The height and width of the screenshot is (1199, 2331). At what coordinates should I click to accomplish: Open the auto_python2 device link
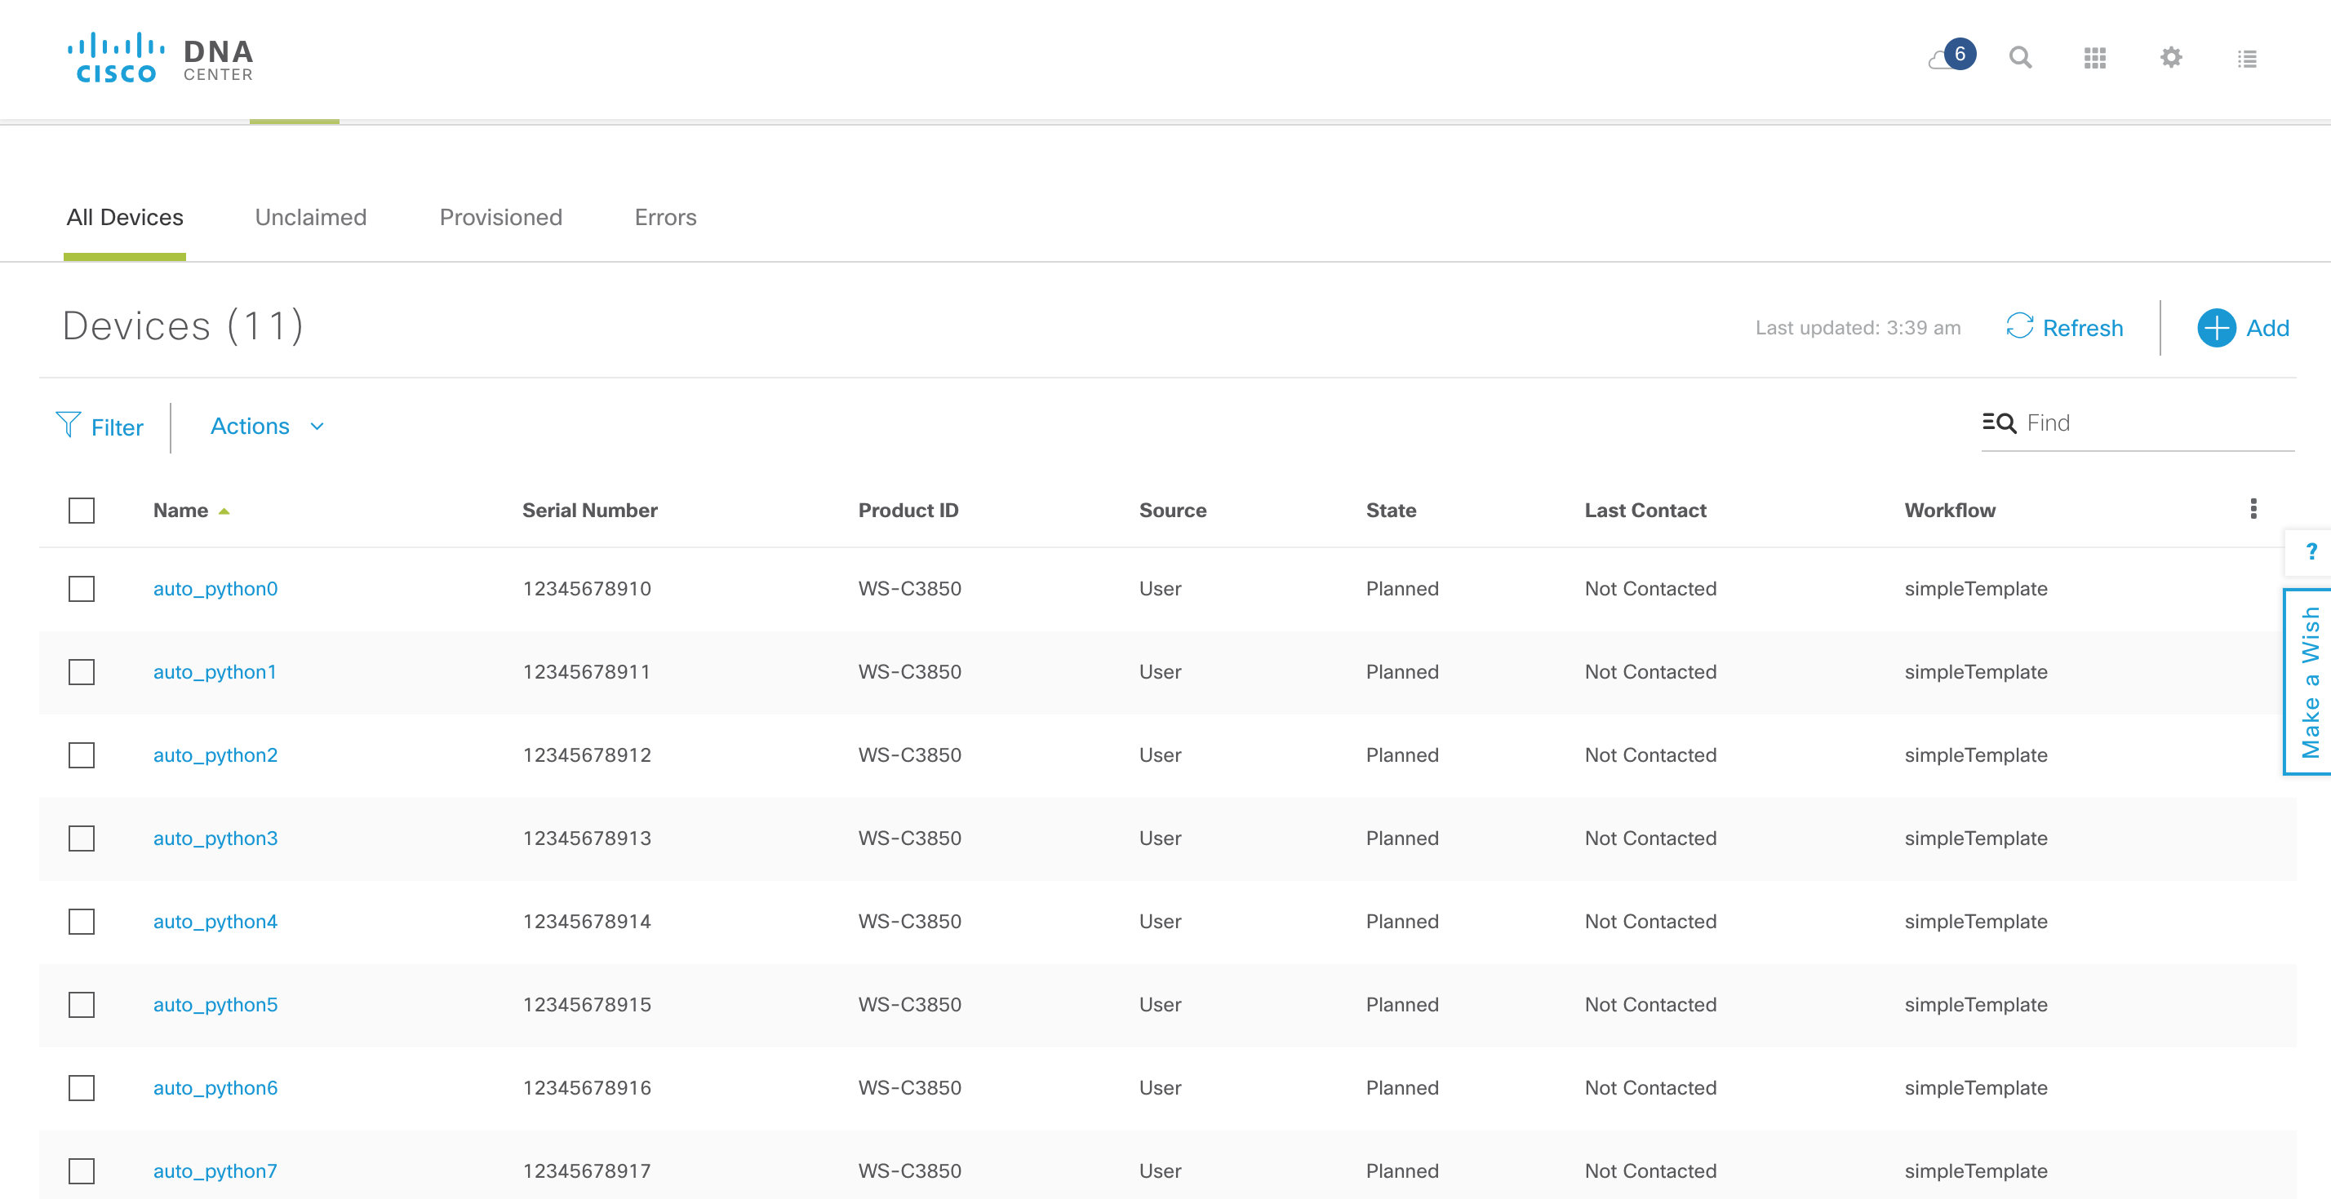pyautogui.click(x=215, y=755)
